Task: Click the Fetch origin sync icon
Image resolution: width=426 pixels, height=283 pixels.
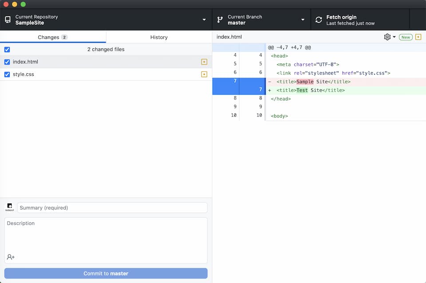Action: point(319,20)
